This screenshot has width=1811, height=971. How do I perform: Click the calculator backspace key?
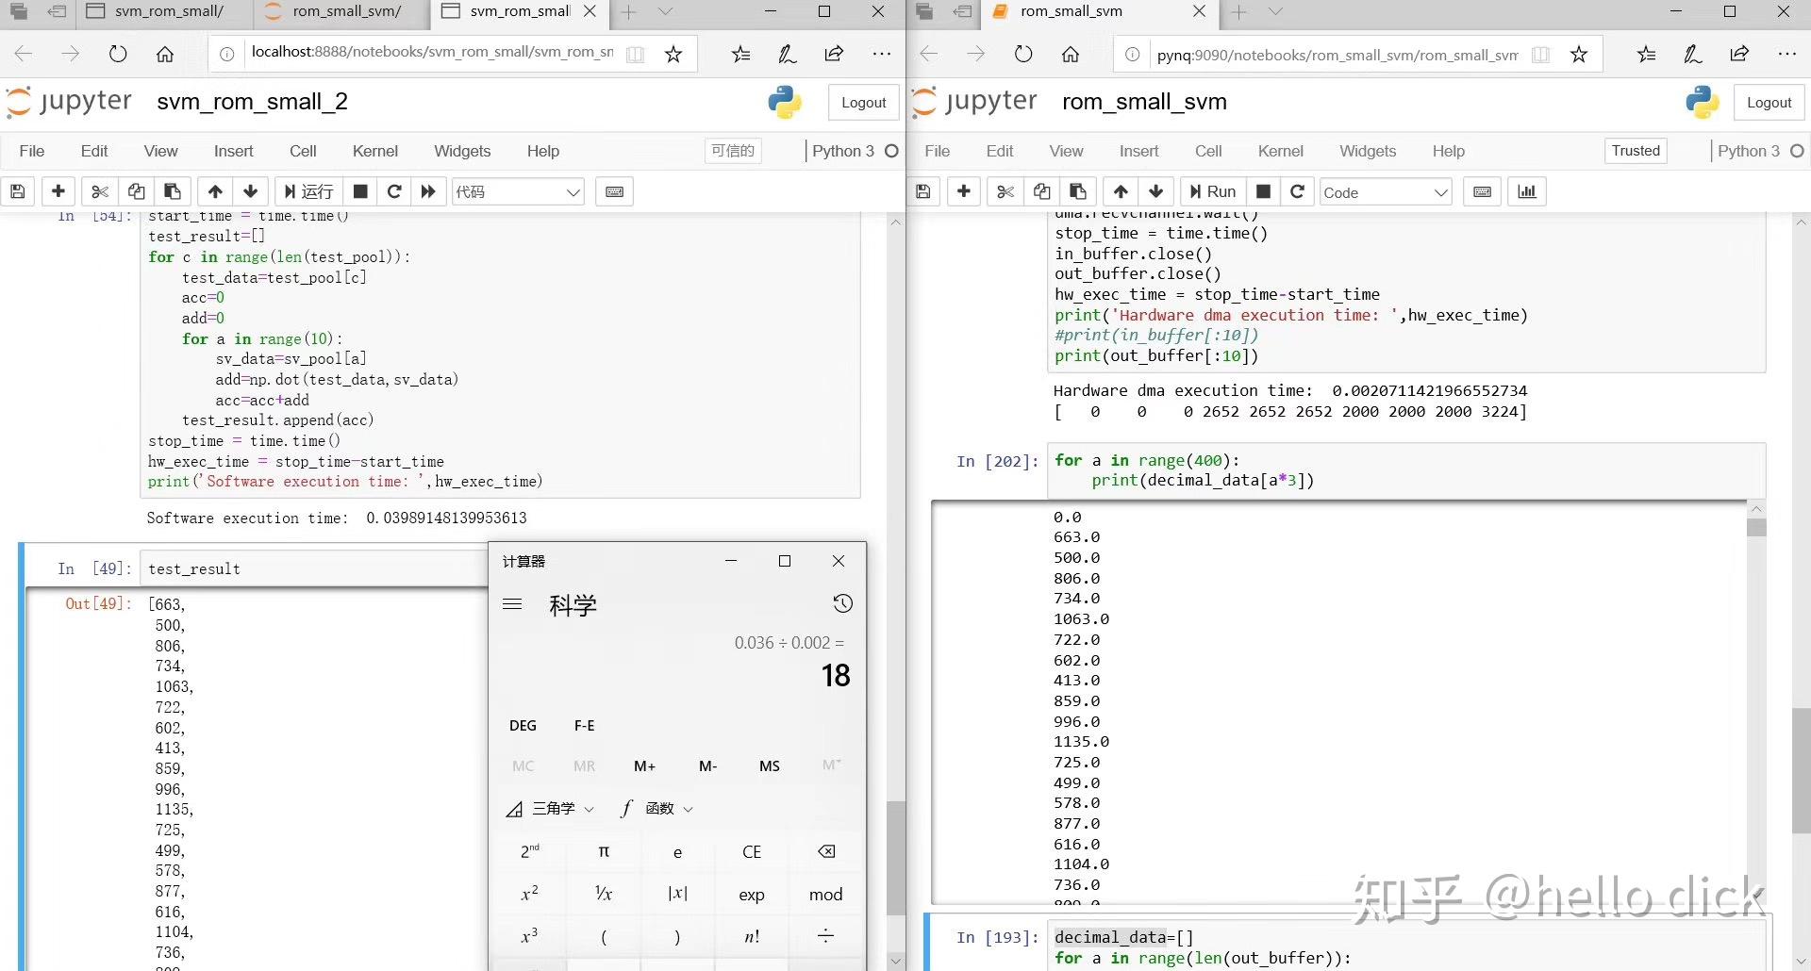(826, 852)
